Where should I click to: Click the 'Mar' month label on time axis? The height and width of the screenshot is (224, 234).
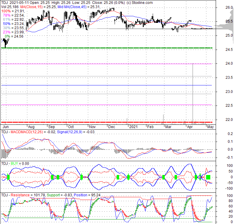pos(168,127)
